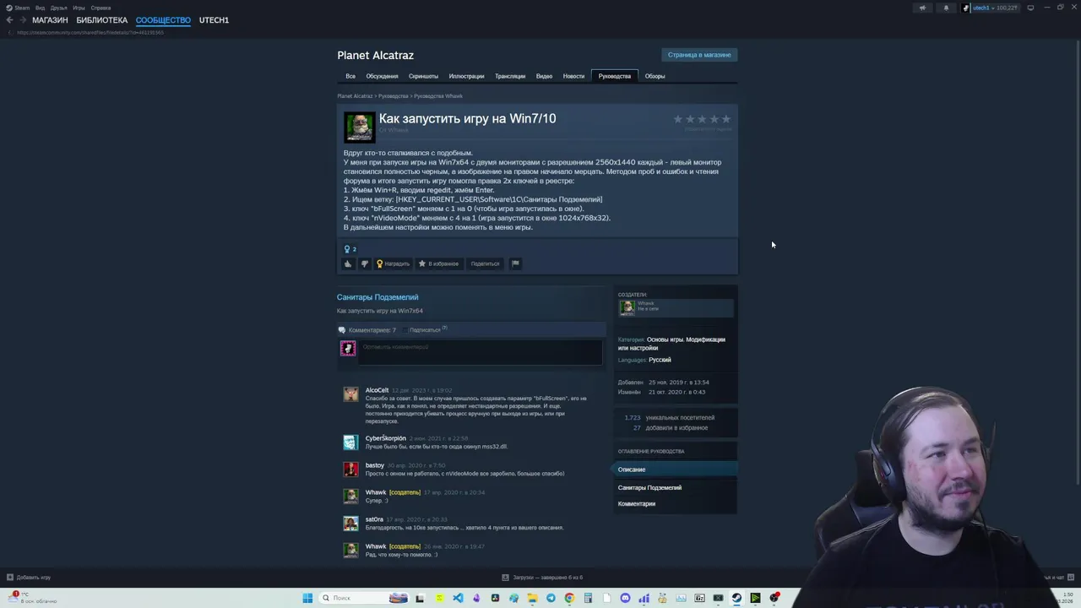The image size is (1081, 608).
Task: Open CyberSkorpión commenter profile name
Action: (x=385, y=438)
